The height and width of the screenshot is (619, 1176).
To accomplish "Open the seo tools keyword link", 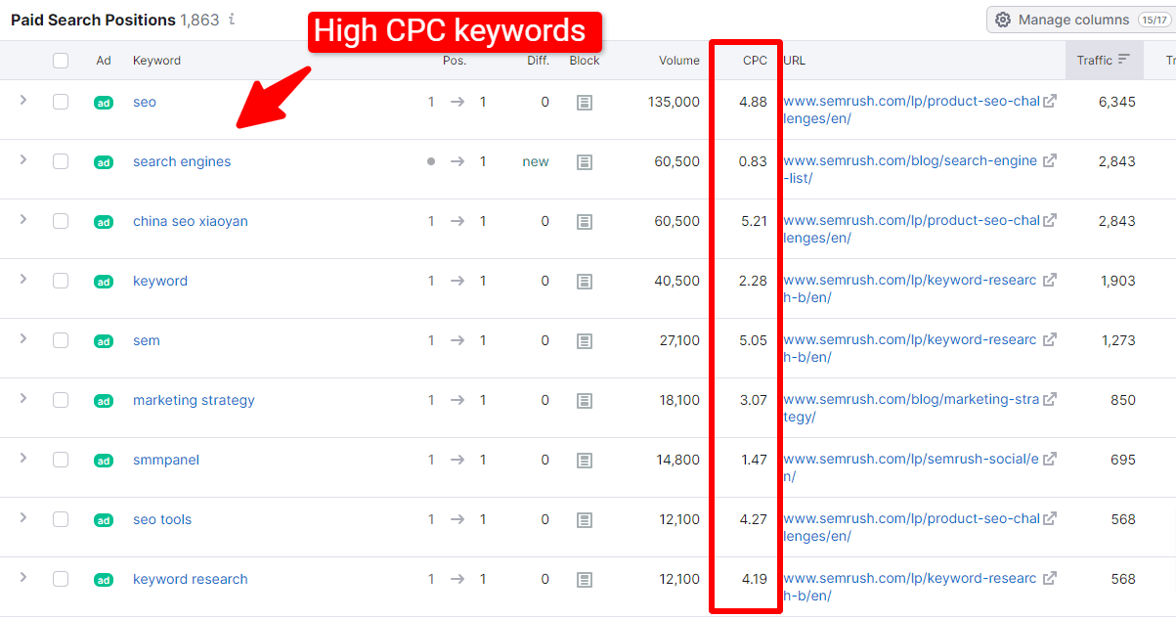I will [x=162, y=519].
